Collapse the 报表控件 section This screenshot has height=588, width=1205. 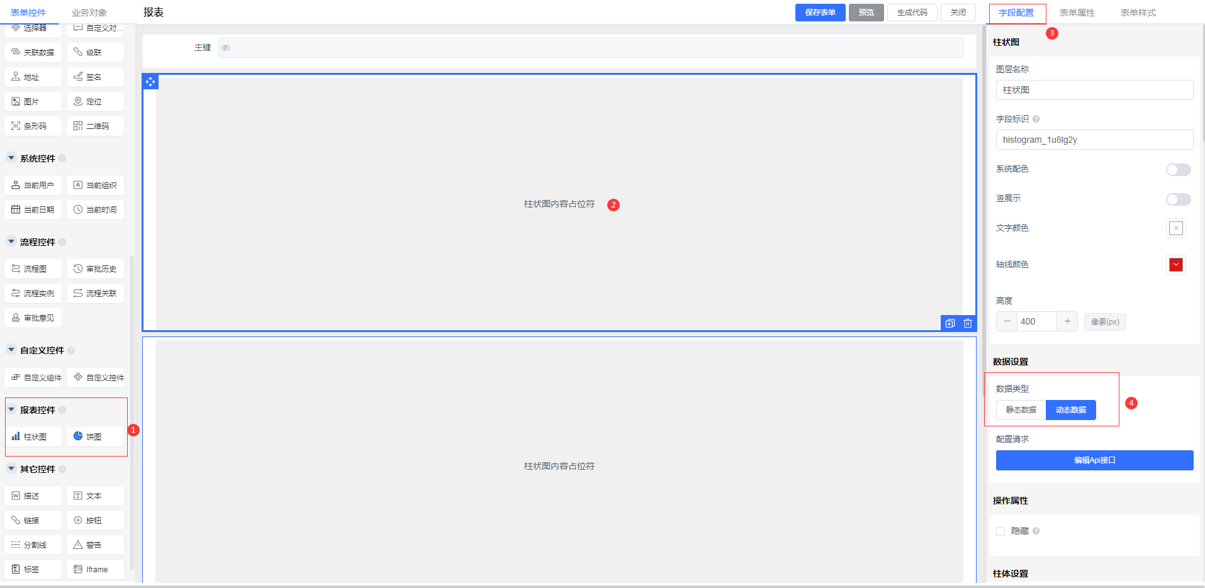[x=11, y=409]
